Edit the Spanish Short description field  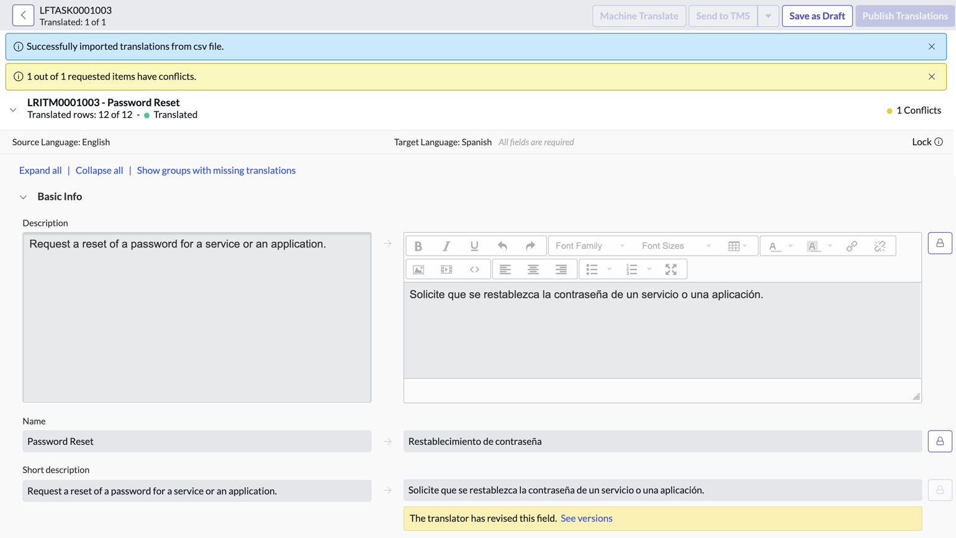click(x=662, y=490)
